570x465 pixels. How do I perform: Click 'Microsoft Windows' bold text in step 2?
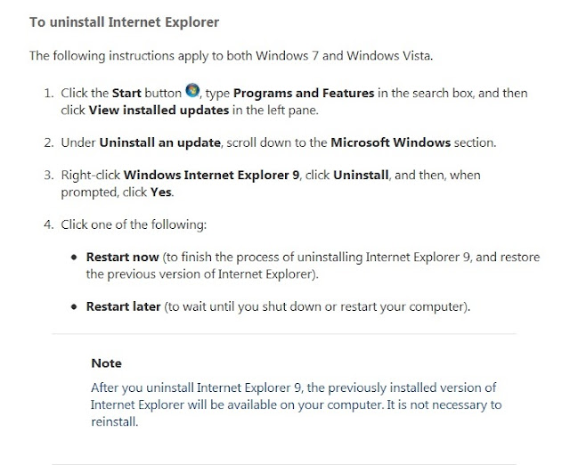390,143
